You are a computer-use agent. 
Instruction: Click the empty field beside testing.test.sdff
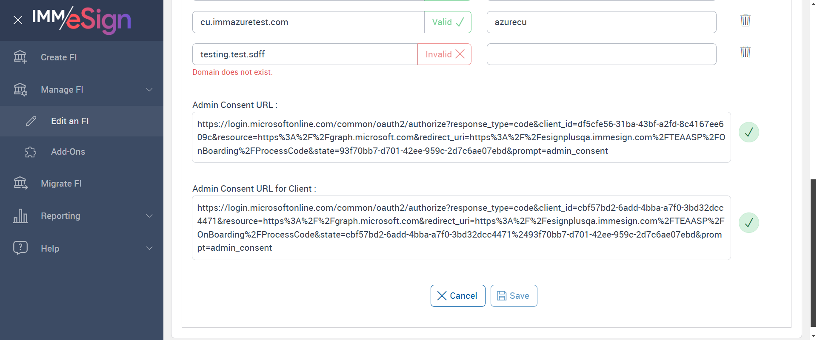pyautogui.click(x=601, y=54)
